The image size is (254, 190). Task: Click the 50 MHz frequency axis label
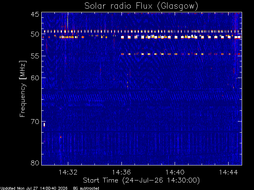(35, 34)
